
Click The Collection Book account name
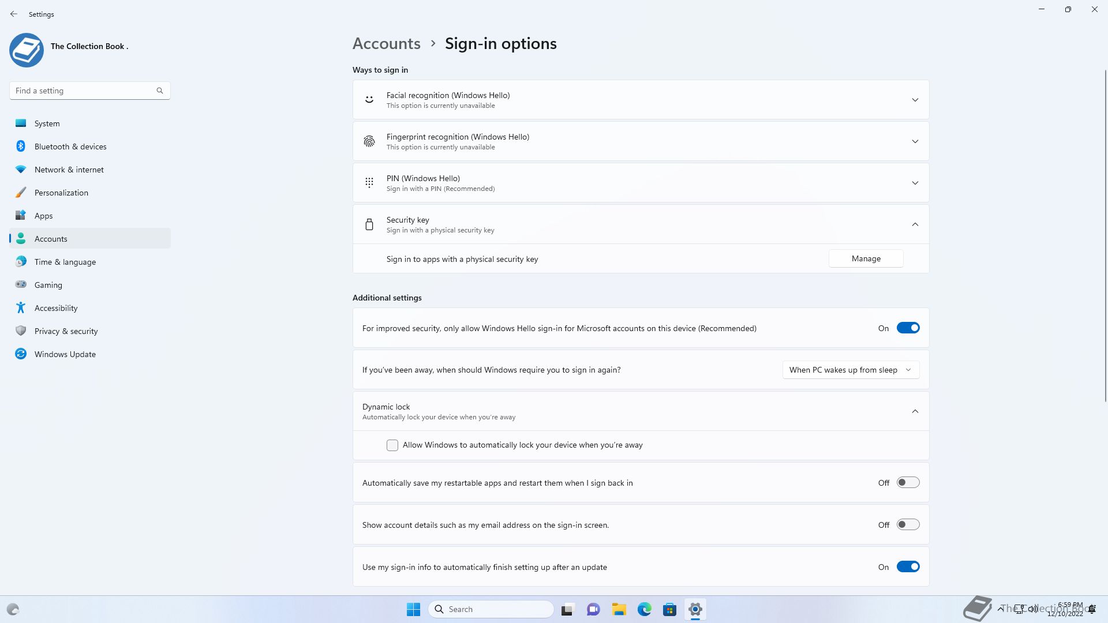click(x=89, y=46)
